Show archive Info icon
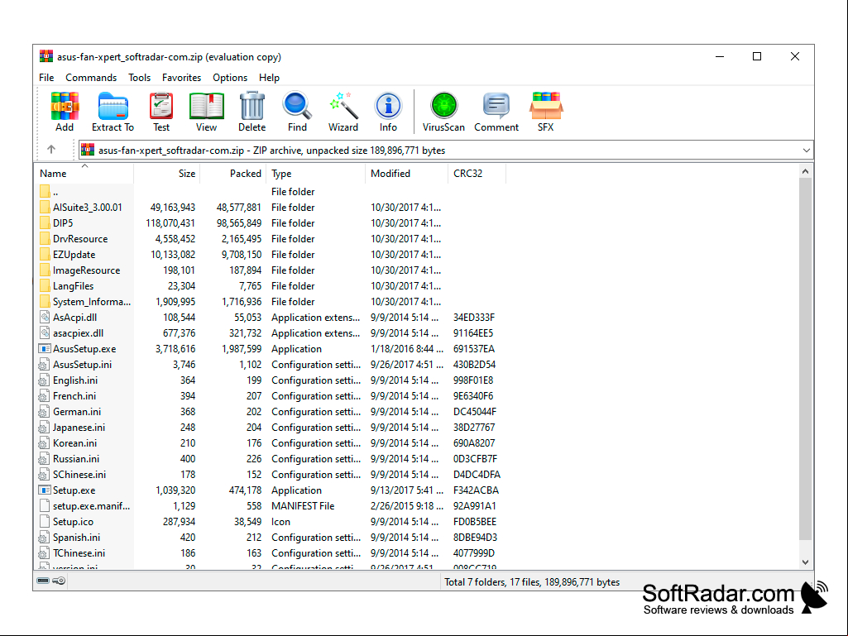The image size is (848, 636). coord(388,106)
